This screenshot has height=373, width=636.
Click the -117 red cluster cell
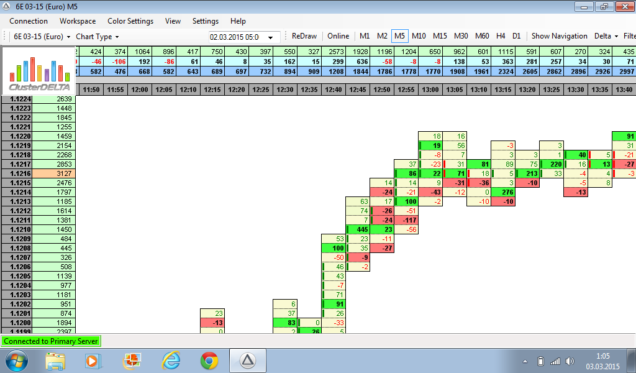(x=406, y=220)
